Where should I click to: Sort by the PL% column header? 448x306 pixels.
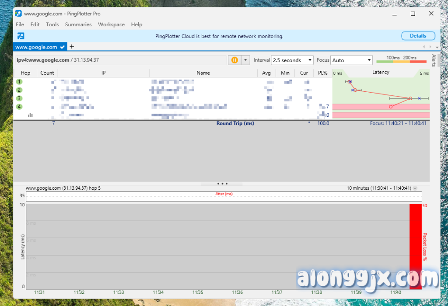pos(323,73)
